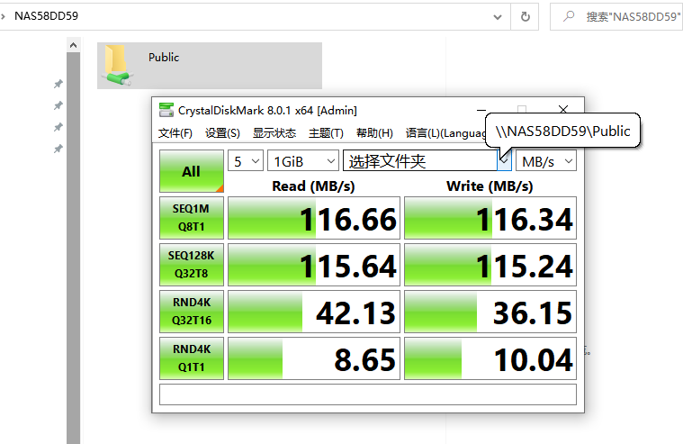Refresh the Explorer address bar location
Image resolution: width=683 pixels, height=444 pixels.
click(x=526, y=16)
